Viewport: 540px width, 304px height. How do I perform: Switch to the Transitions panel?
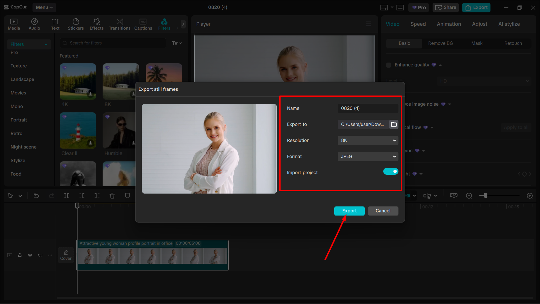[119, 24]
